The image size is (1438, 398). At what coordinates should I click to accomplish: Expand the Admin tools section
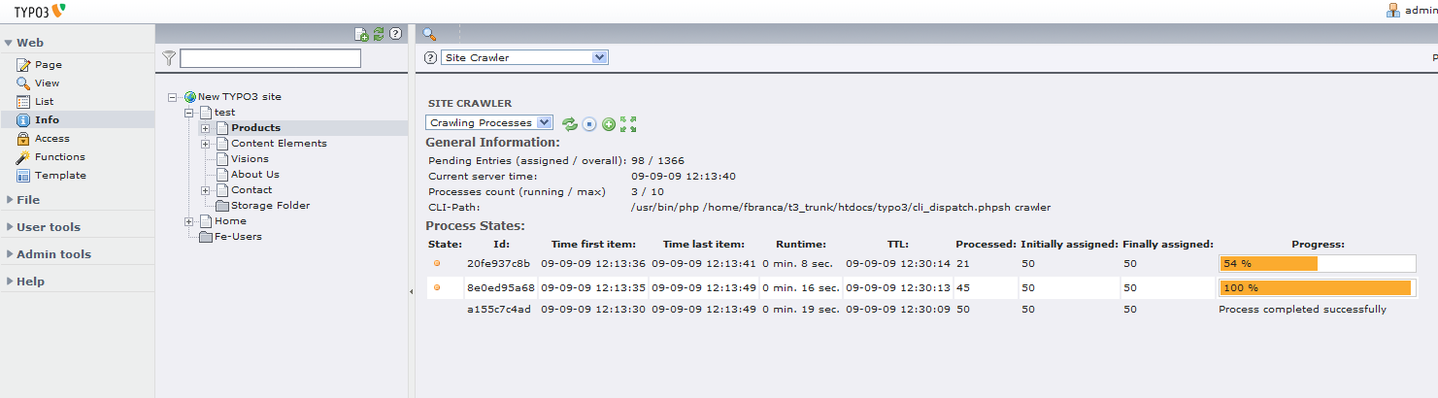[x=53, y=254]
